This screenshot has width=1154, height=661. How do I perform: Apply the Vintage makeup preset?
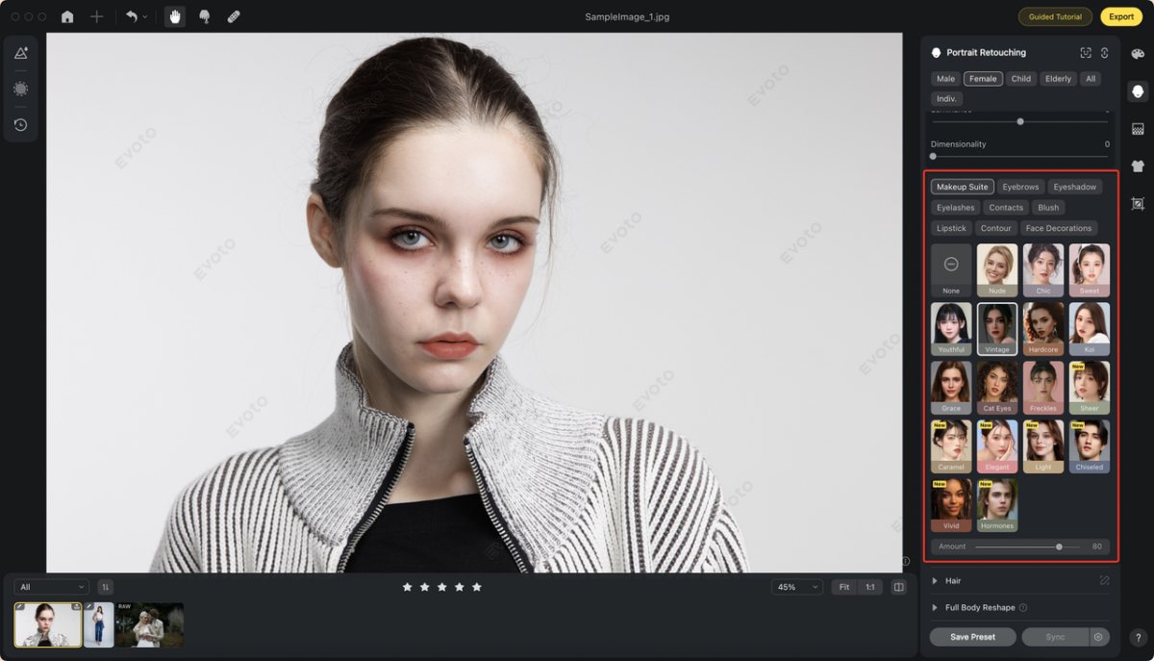pos(997,329)
